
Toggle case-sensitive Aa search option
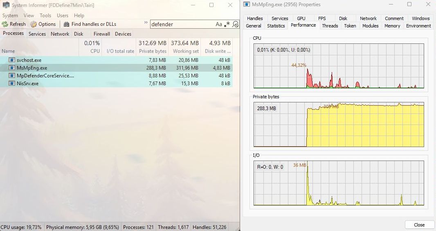click(219, 24)
